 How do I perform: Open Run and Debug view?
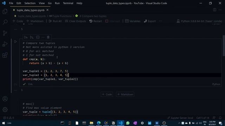click(x=5, y=44)
